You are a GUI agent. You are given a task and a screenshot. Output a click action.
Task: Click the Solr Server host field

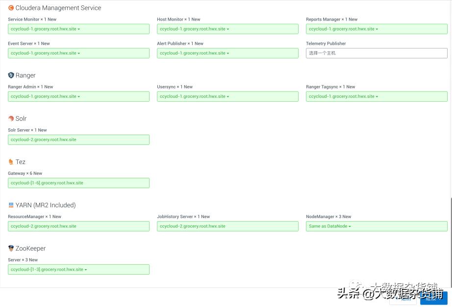(x=78, y=140)
